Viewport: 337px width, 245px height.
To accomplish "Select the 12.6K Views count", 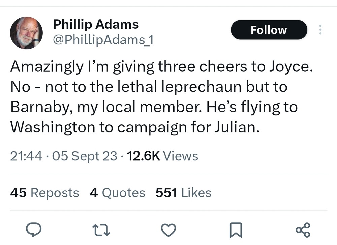I will click(x=162, y=156).
